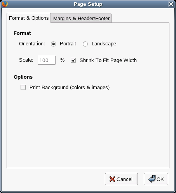The image size is (176, 193).
Task: Close the Page Setup dialog window
Action: tap(171, 4)
